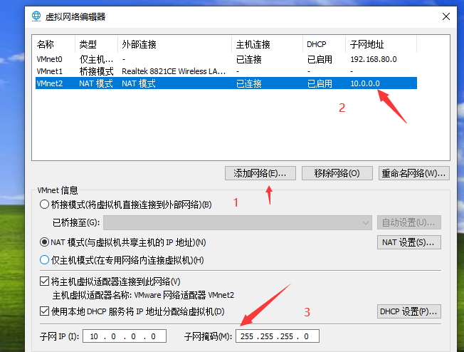This screenshot has height=352, width=464.
Task: Select the VMnet0 row in the list
Action: 226,59
